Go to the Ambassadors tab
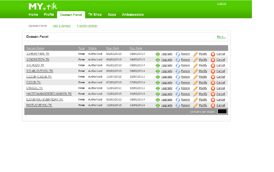 pyautogui.click(x=133, y=15)
